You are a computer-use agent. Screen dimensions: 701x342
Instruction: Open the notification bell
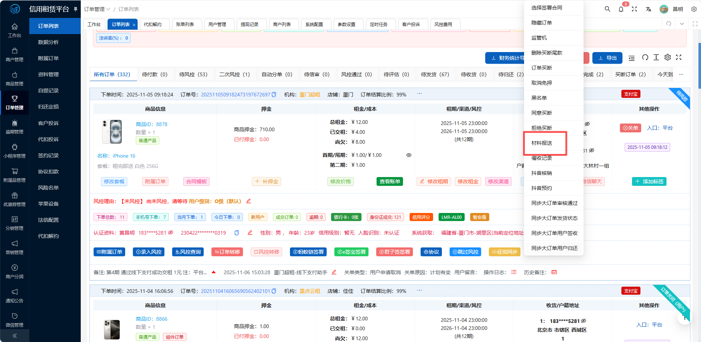(x=621, y=9)
